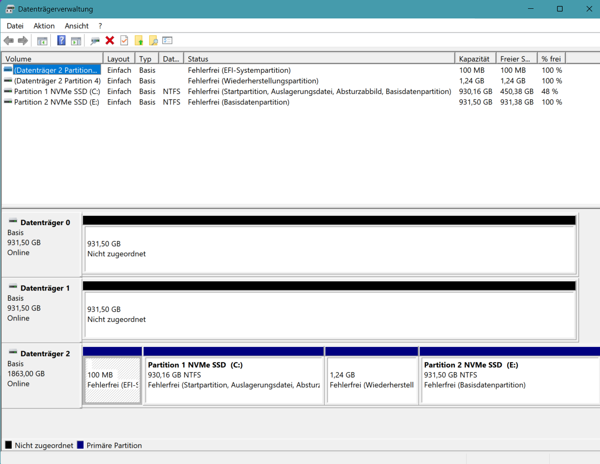Image resolution: width=600 pixels, height=464 pixels.
Task: Maximize the Datenträgerverwaltung window
Action: [560, 9]
